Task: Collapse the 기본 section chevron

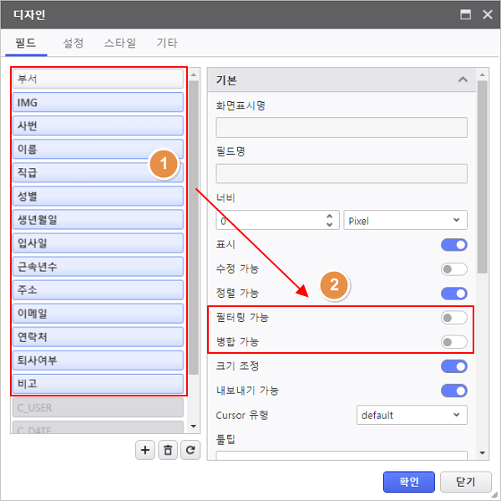Action: pyautogui.click(x=462, y=80)
